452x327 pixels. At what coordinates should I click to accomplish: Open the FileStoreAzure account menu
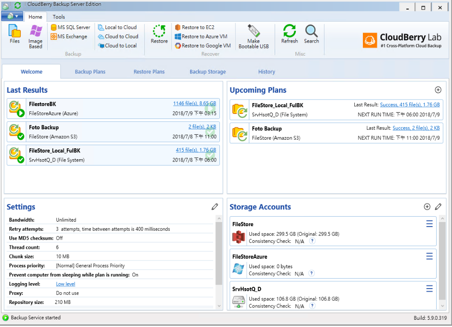429,256
